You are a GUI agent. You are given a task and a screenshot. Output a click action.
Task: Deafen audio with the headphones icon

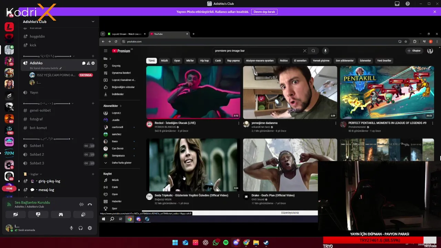[81, 228]
